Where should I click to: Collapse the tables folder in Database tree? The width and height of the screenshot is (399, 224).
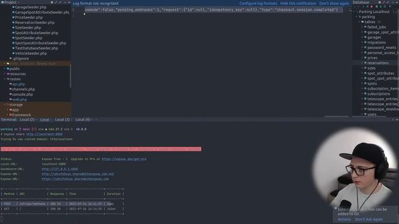359,22
